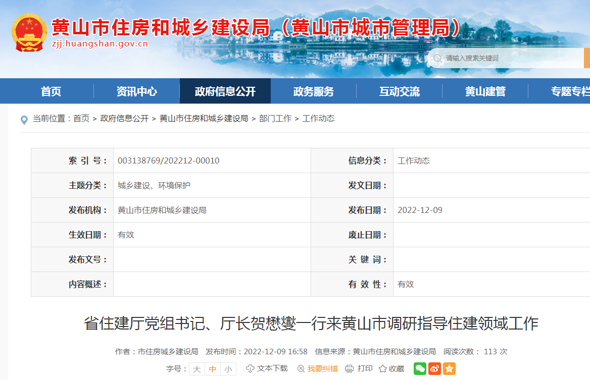Select medium font size 中
The width and height of the screenshot is (590, 380).
click(212, 369)
